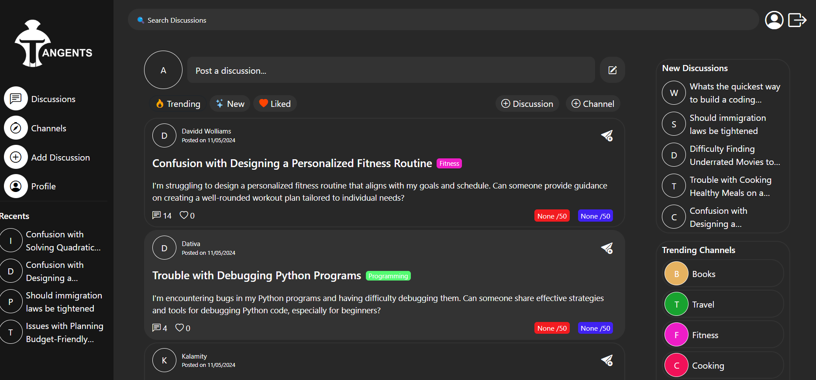Click the Profile person icon in sidebar

coord(16,186)
